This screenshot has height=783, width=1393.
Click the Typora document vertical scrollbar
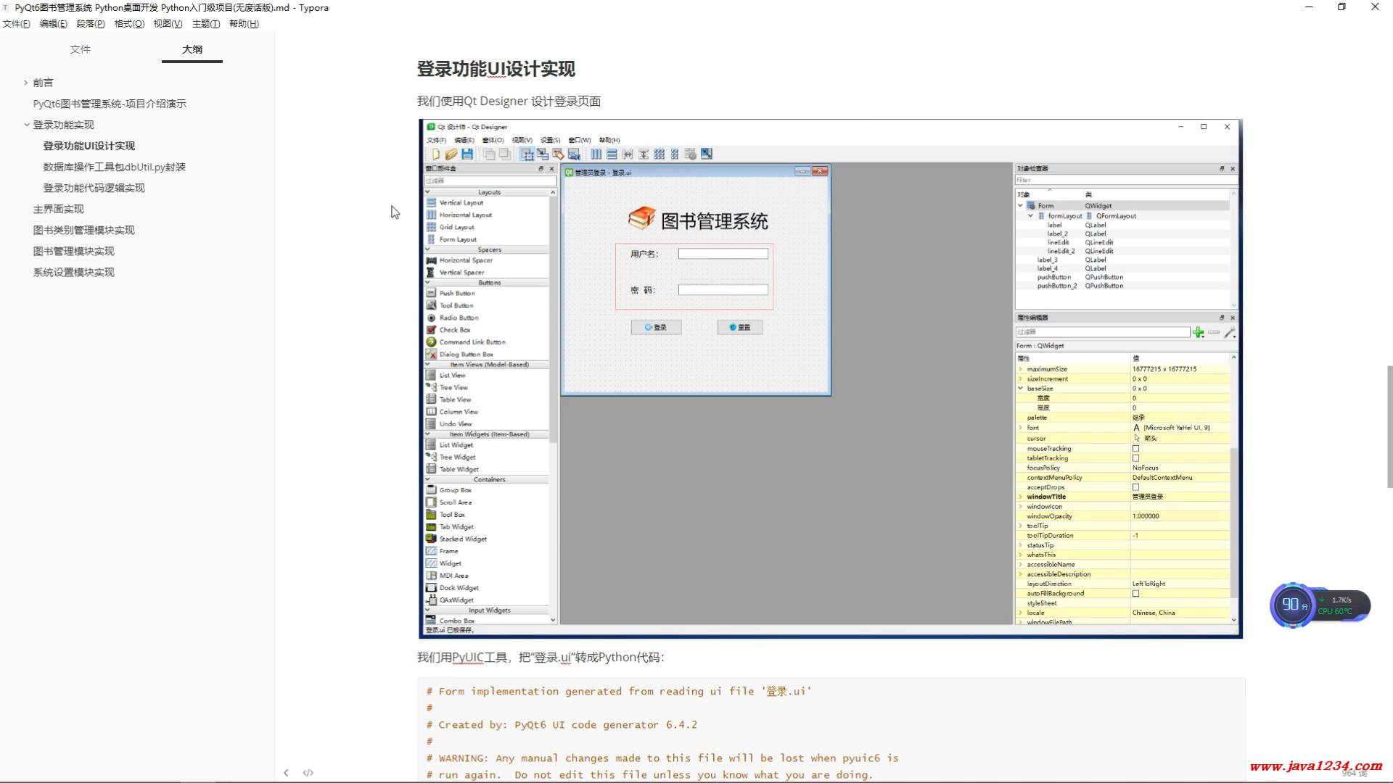1389,426
